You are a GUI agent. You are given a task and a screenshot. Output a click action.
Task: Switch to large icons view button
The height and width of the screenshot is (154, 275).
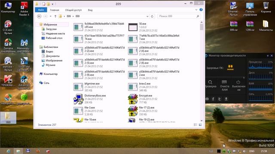[200, 124]
